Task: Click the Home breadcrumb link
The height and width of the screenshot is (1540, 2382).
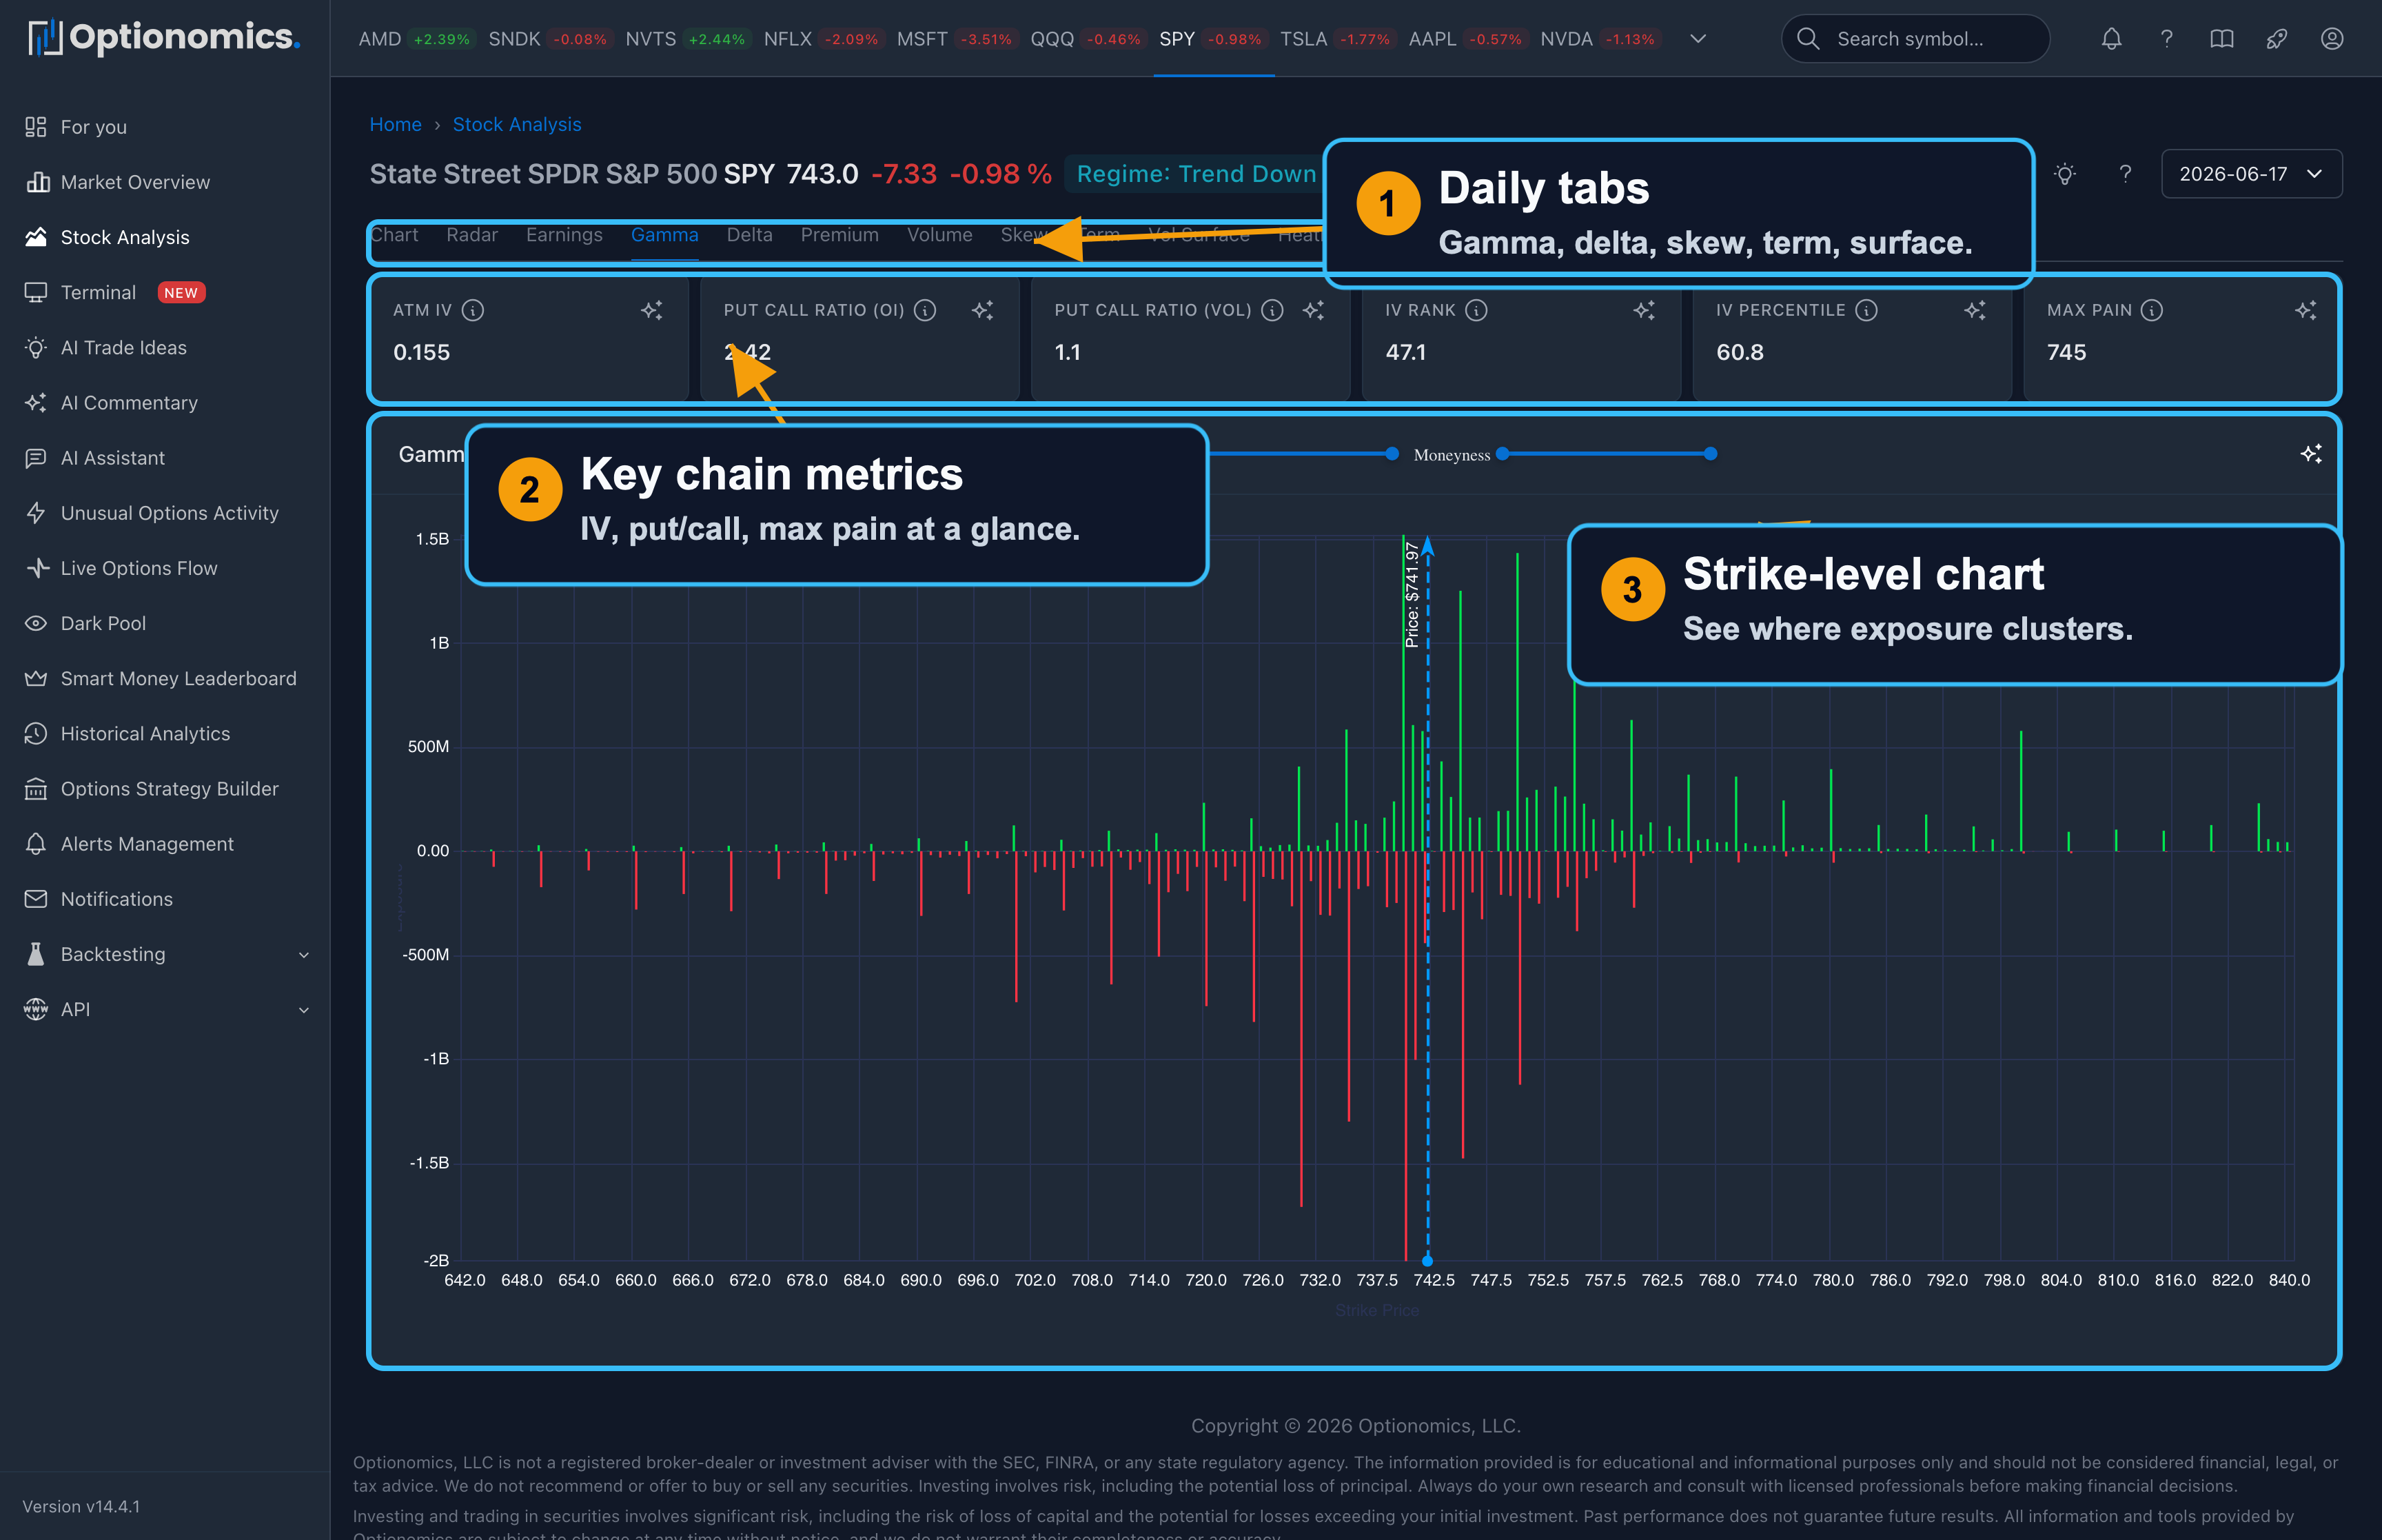Action: (x=396, y=124)
